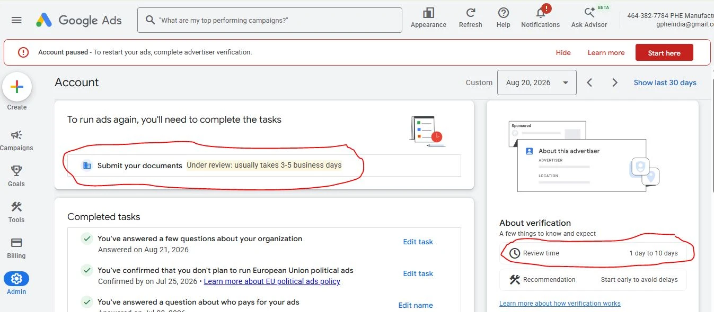Click the account name and email area

[669, 20]
